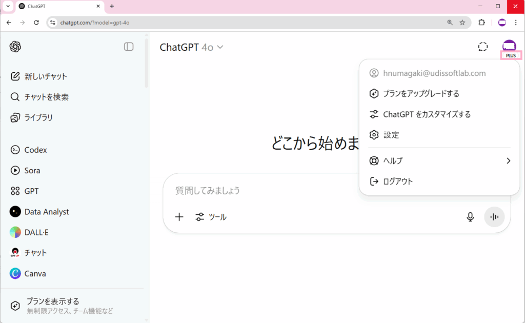Screen dimensions: 525x323
Task: View site information icon in address bar
Action: click(53, 23)
